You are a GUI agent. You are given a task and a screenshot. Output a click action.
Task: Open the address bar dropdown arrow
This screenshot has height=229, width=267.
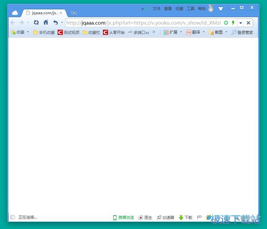point(240,23)
